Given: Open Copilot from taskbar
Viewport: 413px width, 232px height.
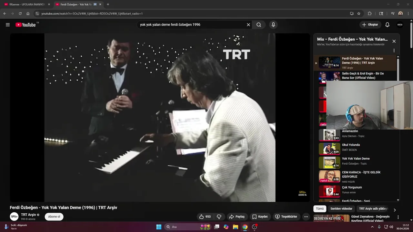Looking at the screenshot, I should tap(226, 227).
